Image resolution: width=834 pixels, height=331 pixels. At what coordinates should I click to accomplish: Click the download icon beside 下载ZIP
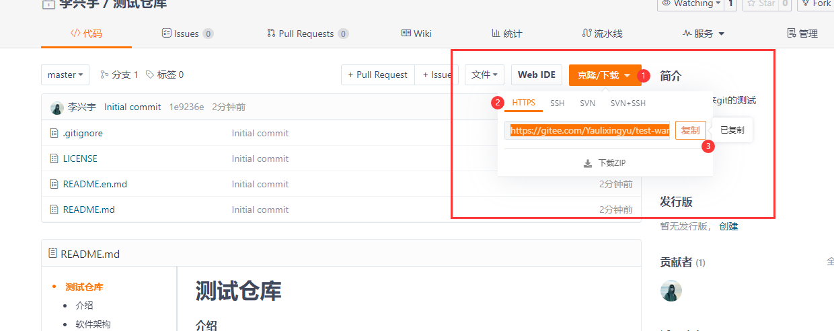pos(587,163)
